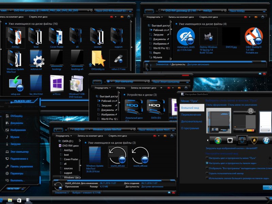Click Запись на компакт-диск in AntiSpy window

pyautogui.click(x=181, y=17)
